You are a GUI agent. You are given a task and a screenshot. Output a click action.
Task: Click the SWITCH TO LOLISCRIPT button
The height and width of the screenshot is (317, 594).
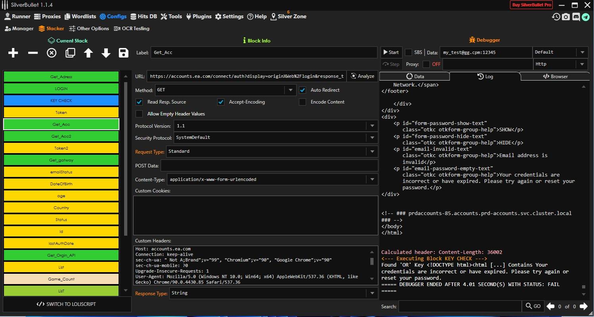67,304
